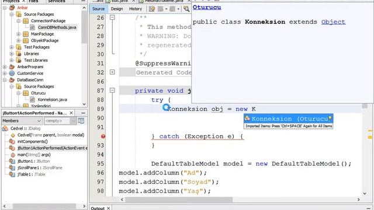Open the Projects panel tab
Viewport: 374px width, 210px height.
11,1
